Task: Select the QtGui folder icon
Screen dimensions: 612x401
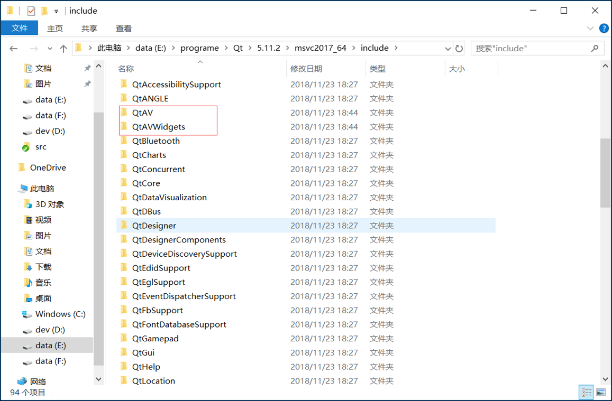Action: (x=124, y=353)
